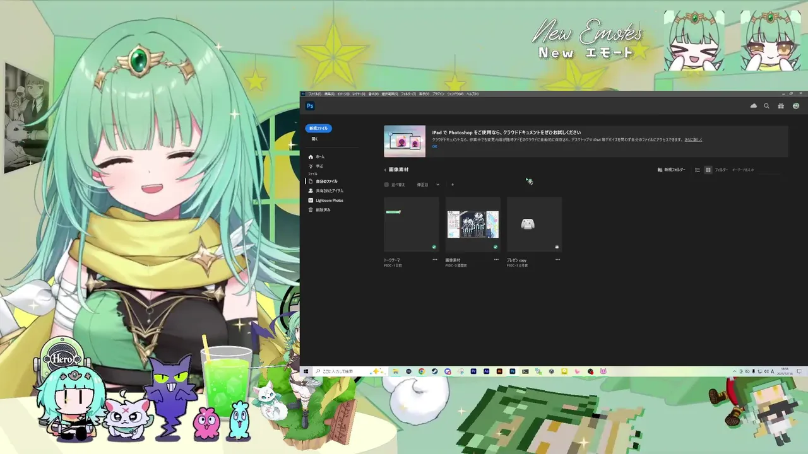Open the notification center icon
The width and height of the screenshot is (808, 454).
[799, 371]
